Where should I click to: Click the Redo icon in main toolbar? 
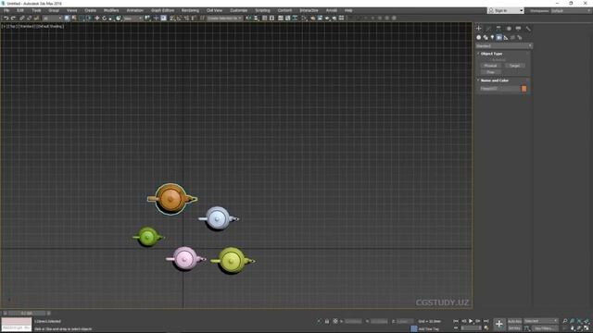click(13, 18)
